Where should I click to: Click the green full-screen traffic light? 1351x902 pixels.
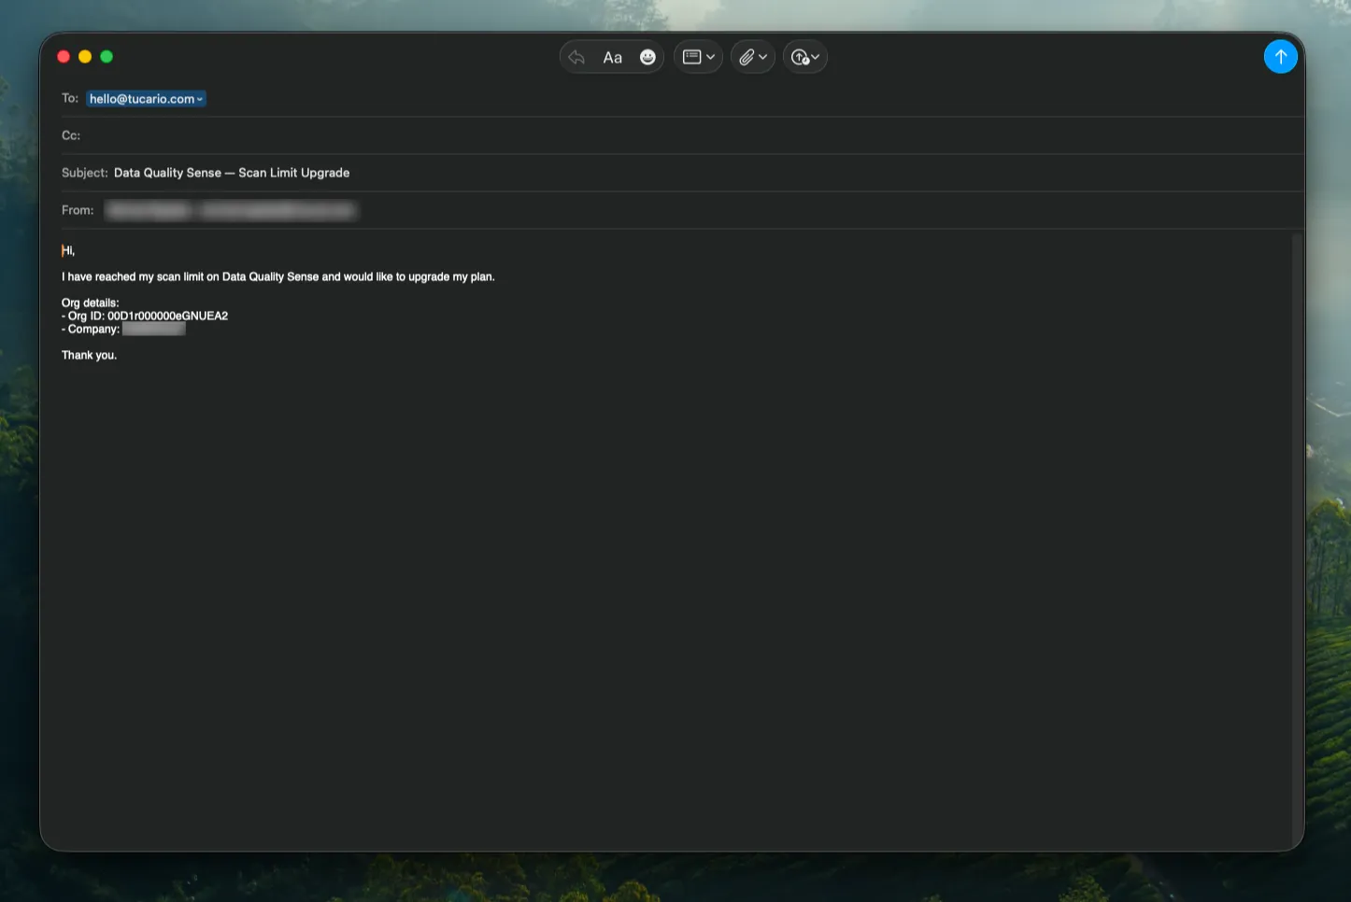coord(106,56)
